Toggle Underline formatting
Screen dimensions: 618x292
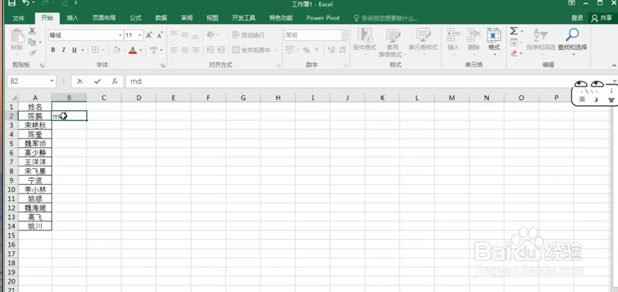pos(74,50)
